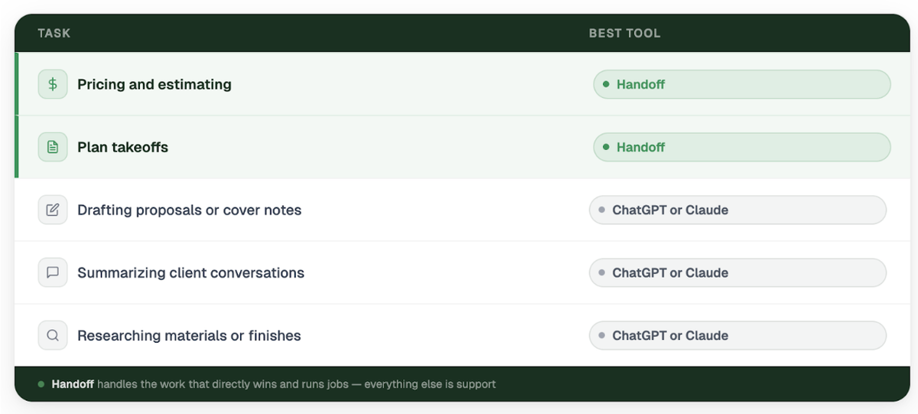918x414 pixels.
Task: Select the Handoff pill in Pricing and estimating row
Action: (x=742, y=84)
